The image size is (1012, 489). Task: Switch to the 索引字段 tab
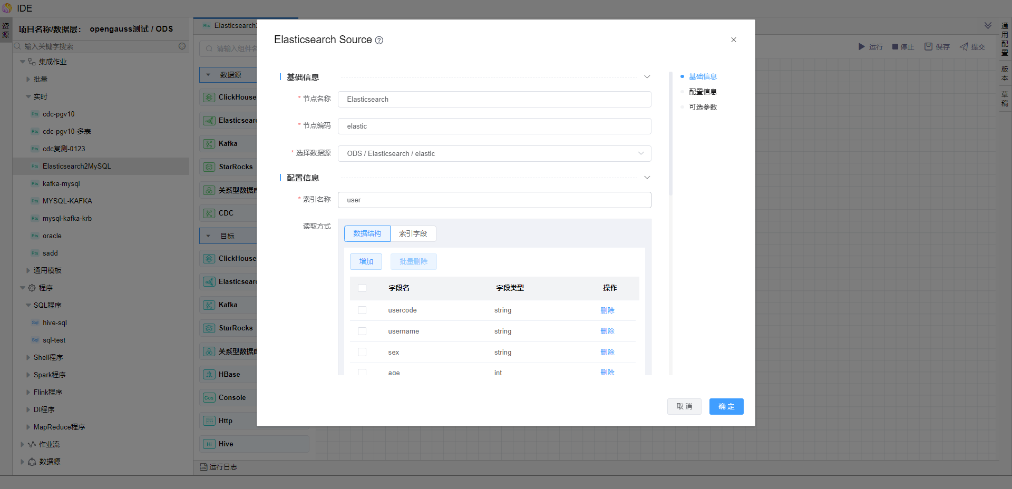pos(413,234)
